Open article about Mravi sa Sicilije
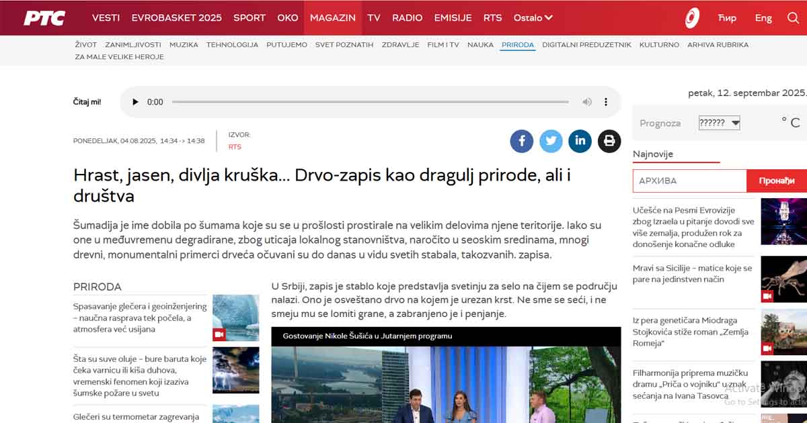Viewport: 807px width, 423px height. tap(692, 273)
